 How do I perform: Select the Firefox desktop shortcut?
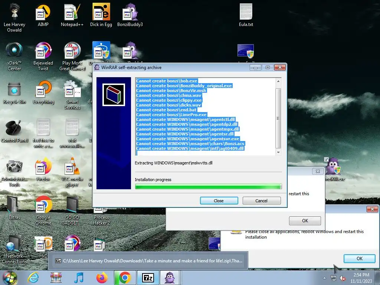click(43, 170)
